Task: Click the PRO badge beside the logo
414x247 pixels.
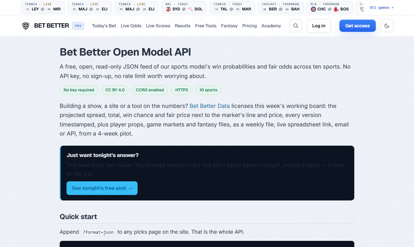Action: [x=78, y=26]
